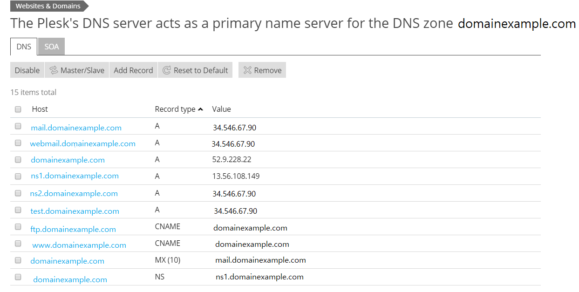Viewport: 579px width, 292px height.
Task: Click the CNAME type in the www row
Action: (x=168, y=243)
